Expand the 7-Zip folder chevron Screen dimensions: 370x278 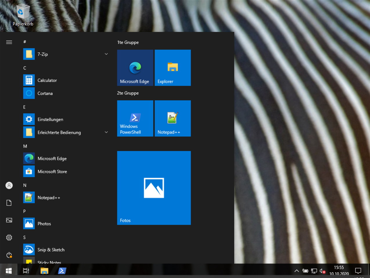pos(106,54)
